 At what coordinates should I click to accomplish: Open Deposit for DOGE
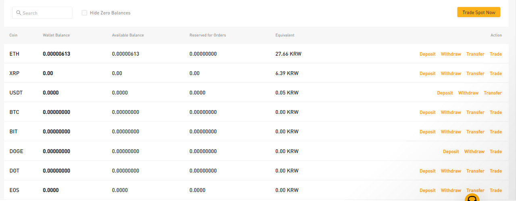pos(451,151)
